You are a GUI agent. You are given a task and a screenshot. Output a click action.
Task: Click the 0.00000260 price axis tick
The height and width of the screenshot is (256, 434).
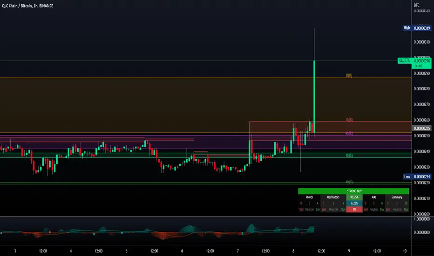point(421,120)
